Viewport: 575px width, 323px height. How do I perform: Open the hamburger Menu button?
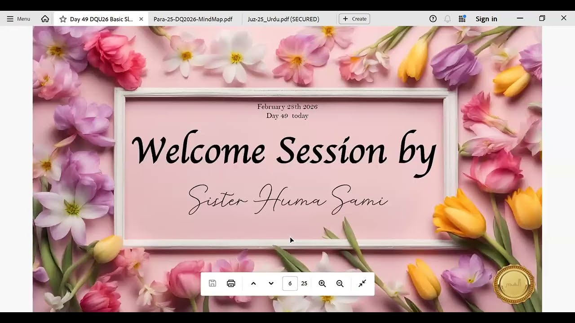[18, 19]
